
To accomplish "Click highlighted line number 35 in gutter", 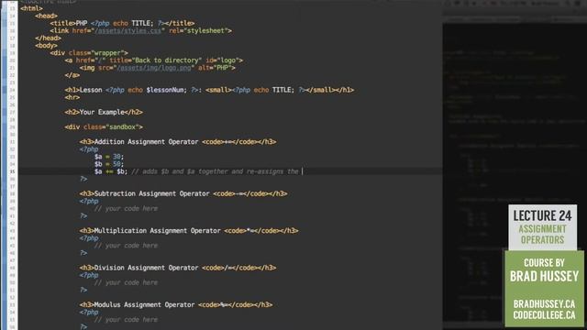I will 12,171.
